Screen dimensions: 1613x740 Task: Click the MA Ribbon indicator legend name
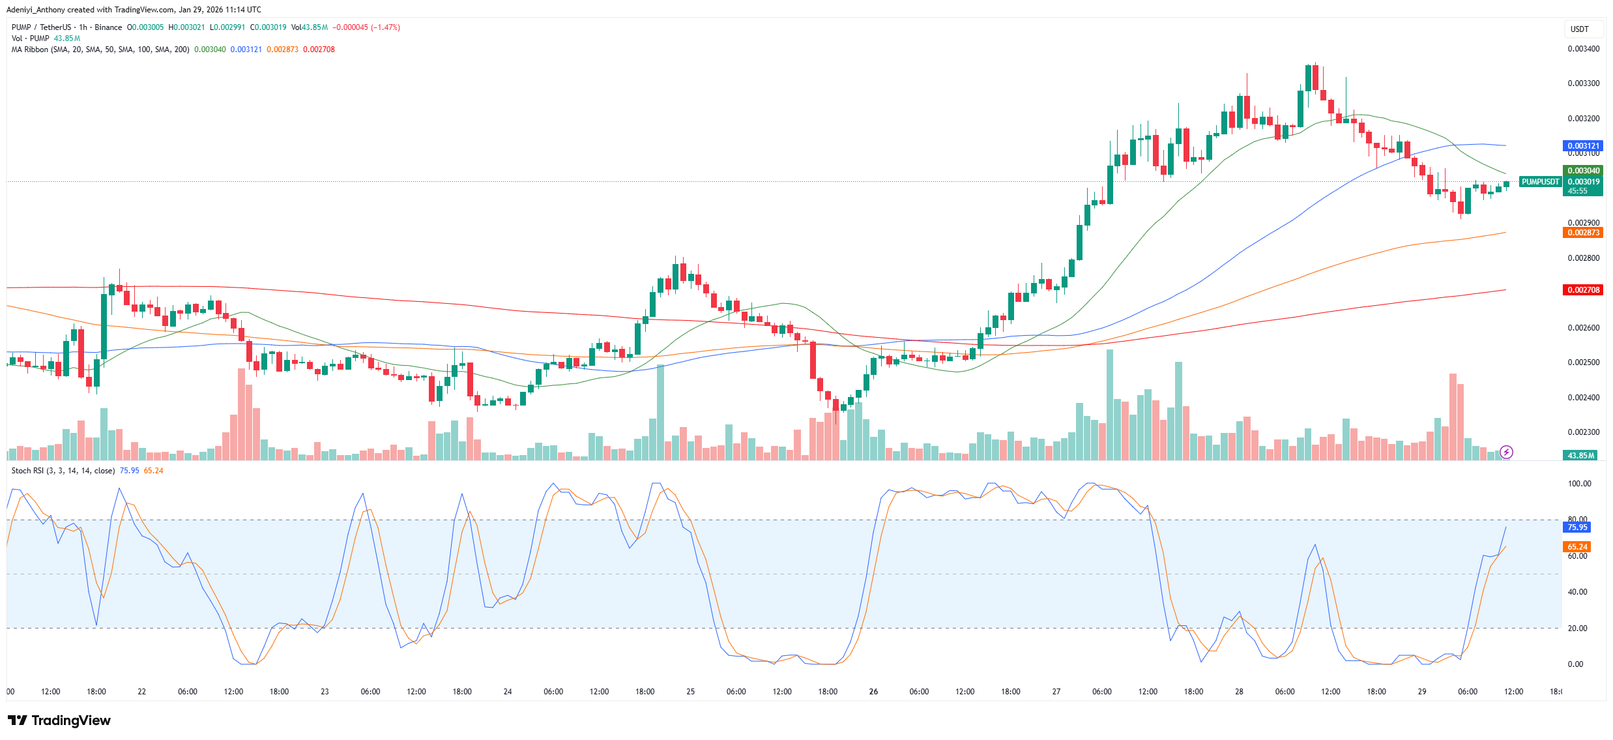100,50
